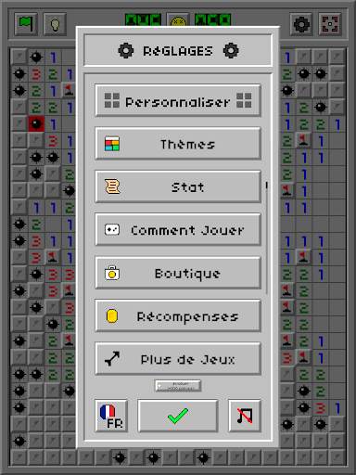356x475 pixels.
Task: Click the lightbulb hint button
Action: pyautogui.click(x=55, y=24)
